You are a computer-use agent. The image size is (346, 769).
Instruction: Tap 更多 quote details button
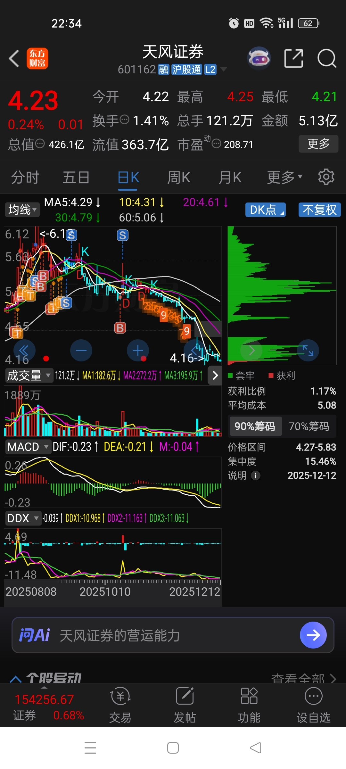[318, 144]
